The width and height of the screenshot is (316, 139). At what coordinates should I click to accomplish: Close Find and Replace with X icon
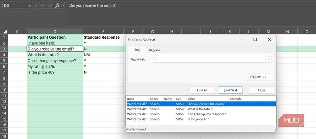(269, 39)
